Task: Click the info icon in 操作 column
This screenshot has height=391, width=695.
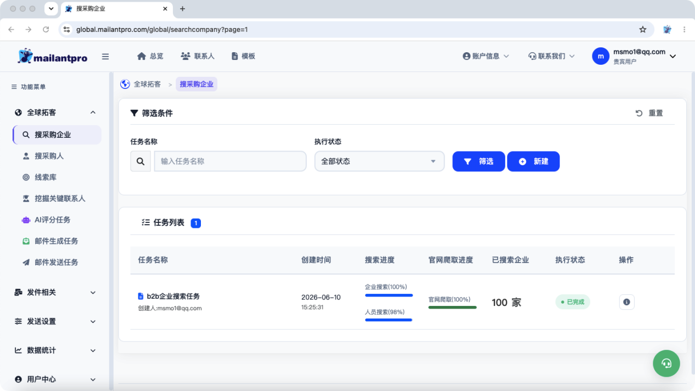Action: [x=627, y=302]
